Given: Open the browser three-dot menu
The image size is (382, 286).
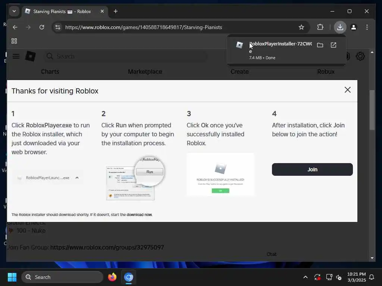Looking at the screenshot, I should [367, 27].
